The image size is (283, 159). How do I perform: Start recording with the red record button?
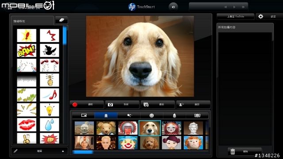87,105
